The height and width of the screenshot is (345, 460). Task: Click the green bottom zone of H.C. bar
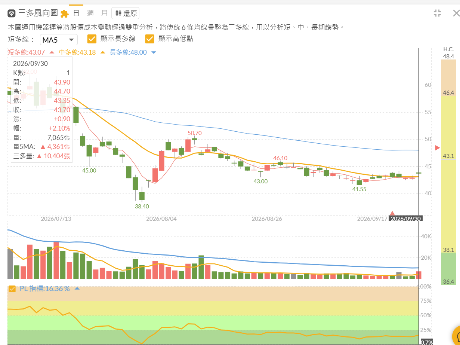pos(448,269)
